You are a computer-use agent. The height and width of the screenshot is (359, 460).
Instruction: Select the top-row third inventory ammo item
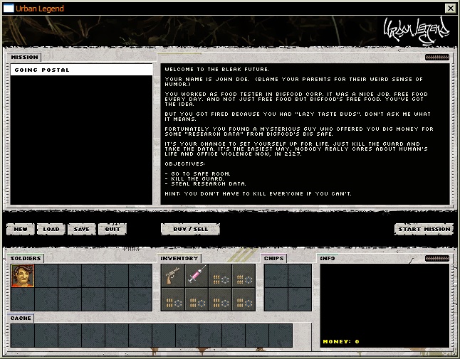pyautogui.click(x=220, y=276)
